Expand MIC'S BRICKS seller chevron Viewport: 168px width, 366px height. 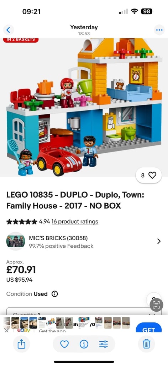click(x=159, y=241)
